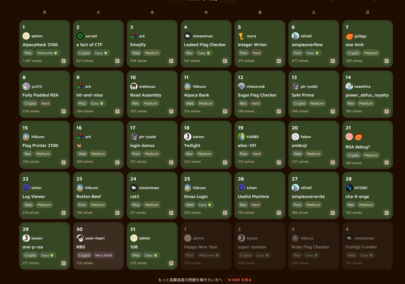Click the writeup icon on Leaked Flag Checker card

coord(225,61)
